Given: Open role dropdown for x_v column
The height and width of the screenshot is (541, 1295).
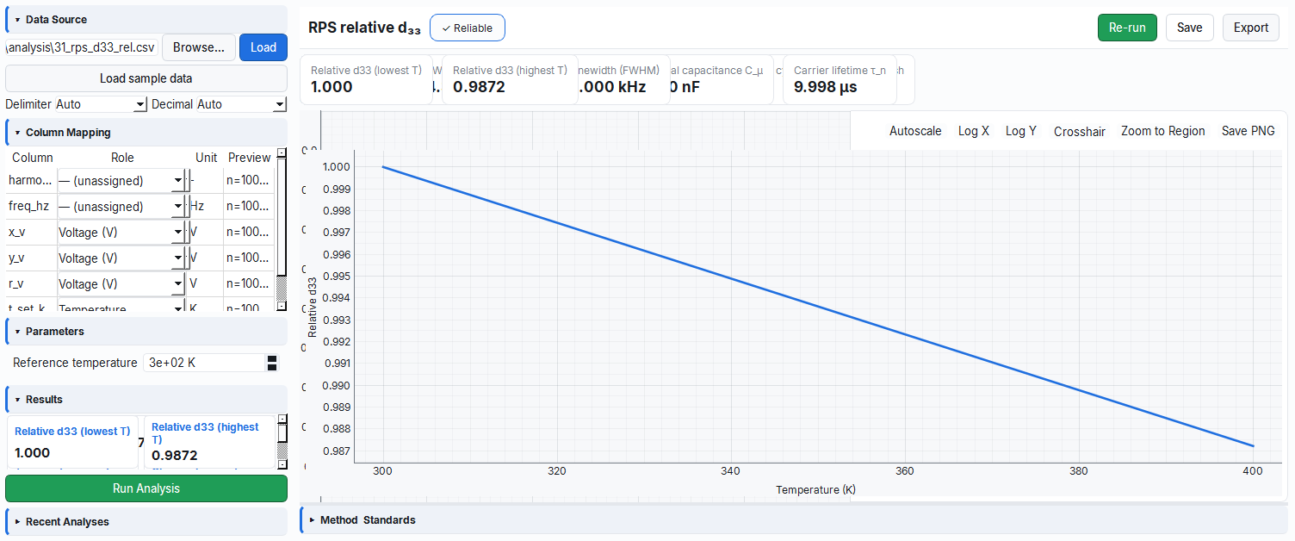Looking at the screenshot, I should [x=121, y=233].
